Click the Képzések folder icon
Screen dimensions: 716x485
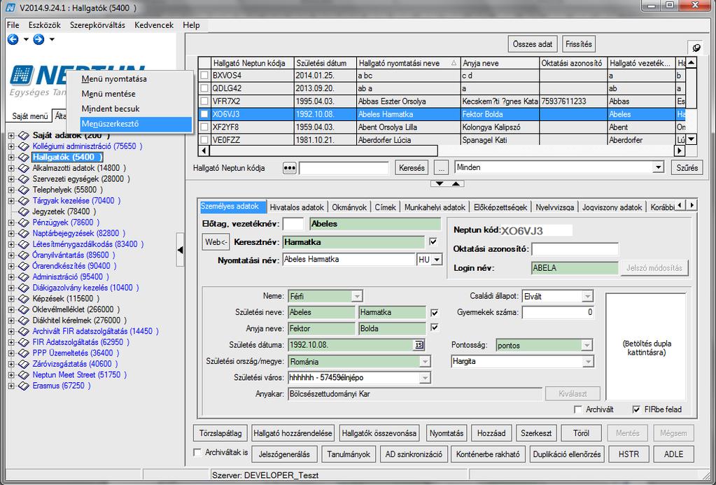coord(24,299)
